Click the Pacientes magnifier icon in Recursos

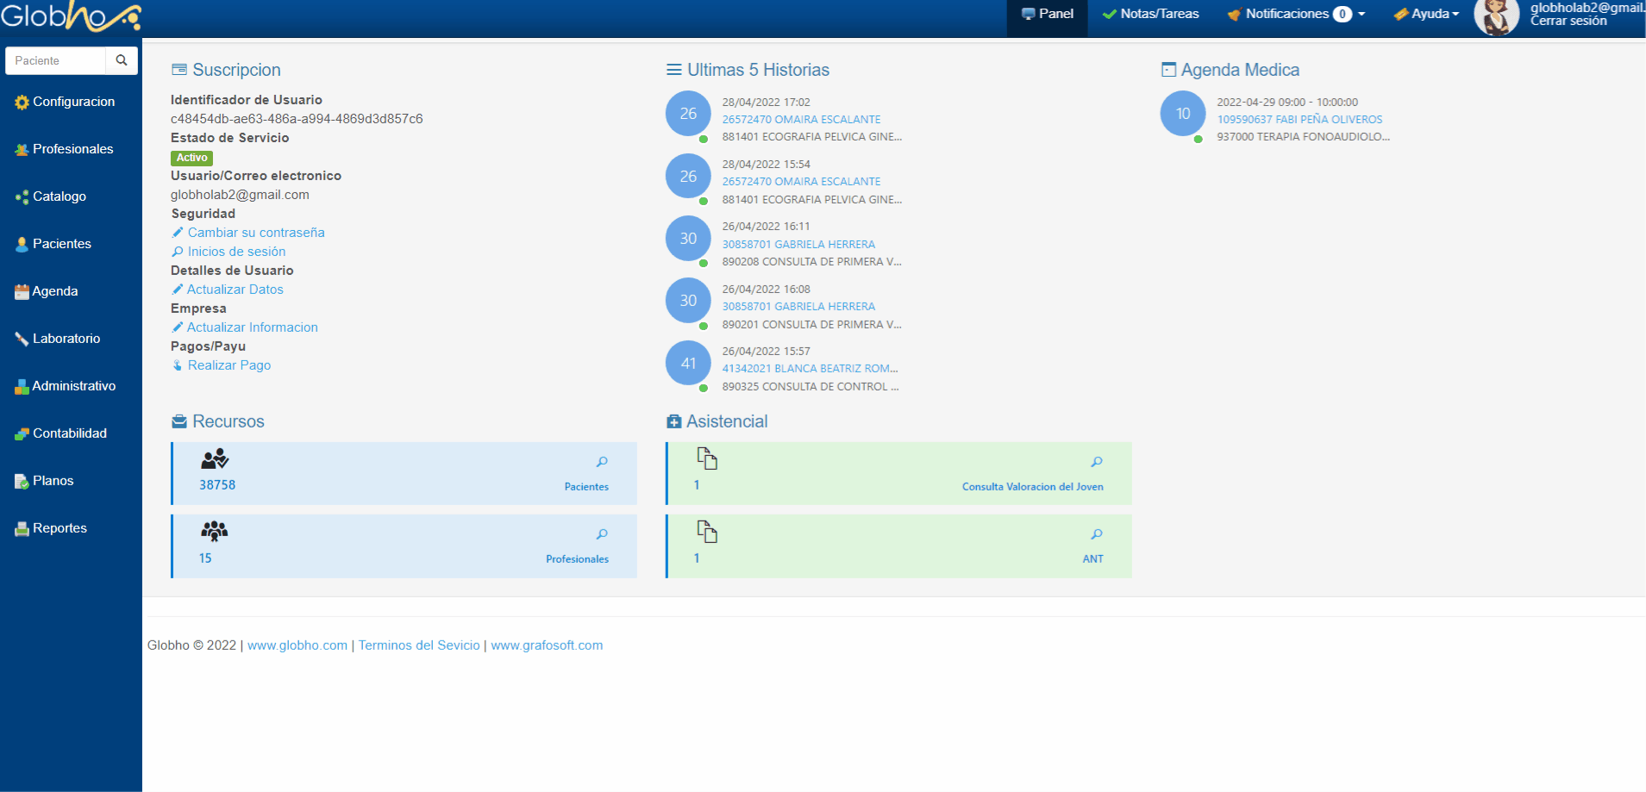[602, 462]
